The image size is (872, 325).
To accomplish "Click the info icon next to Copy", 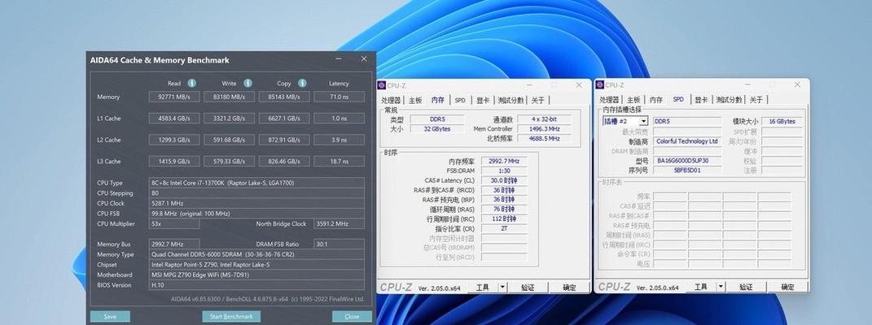I will tap(302, 83).
